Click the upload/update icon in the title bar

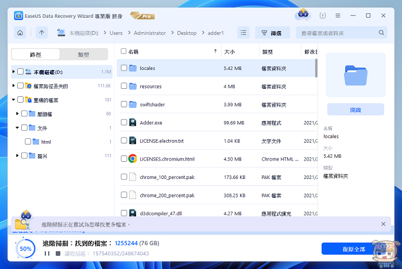(322, 15)
